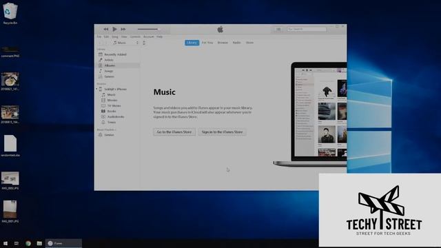Viewport: 441px width, 248px height.
Task: Click the rewind previous track button
Action: pos(105,29)
